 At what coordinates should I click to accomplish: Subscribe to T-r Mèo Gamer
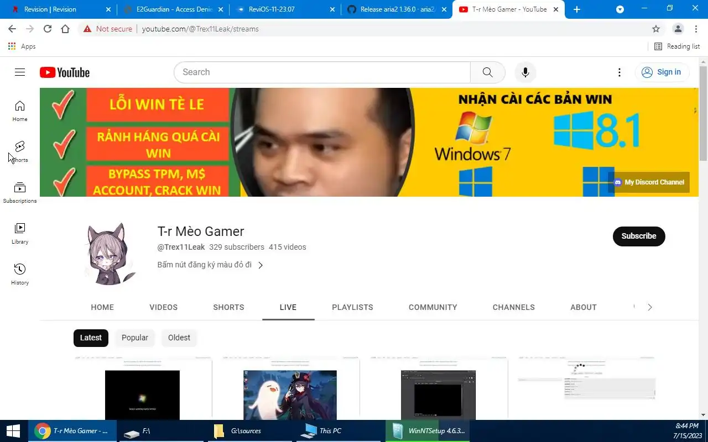639,236
